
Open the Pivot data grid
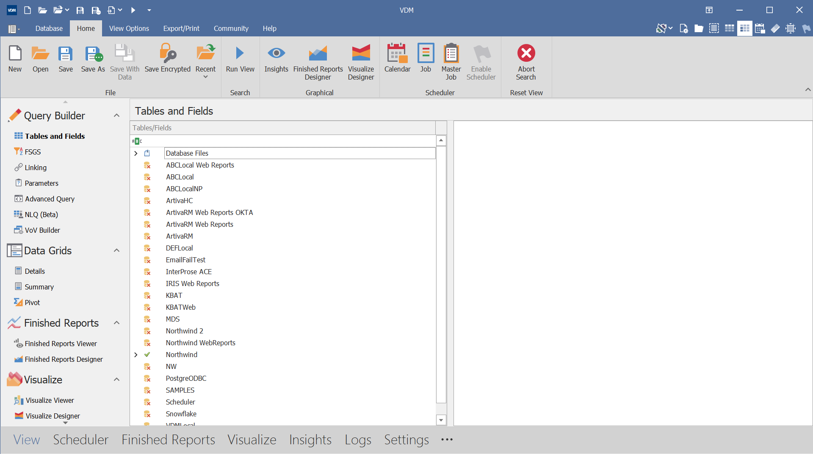32,303
